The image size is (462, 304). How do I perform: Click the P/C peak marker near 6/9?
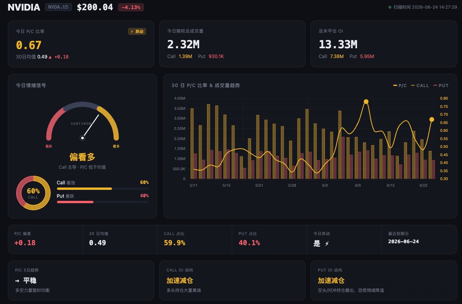point(366,102)
